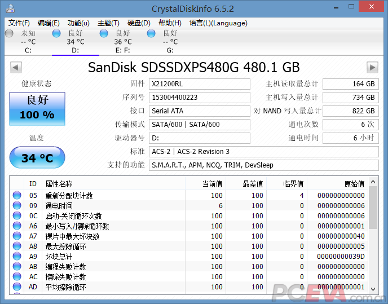
Task: Click status orb for attribute 05
Action: pyautogui.click(x=17, y=195)
